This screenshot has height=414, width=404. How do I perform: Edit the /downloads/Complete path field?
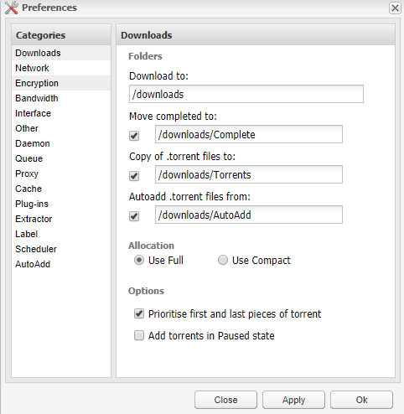[249, 134]
